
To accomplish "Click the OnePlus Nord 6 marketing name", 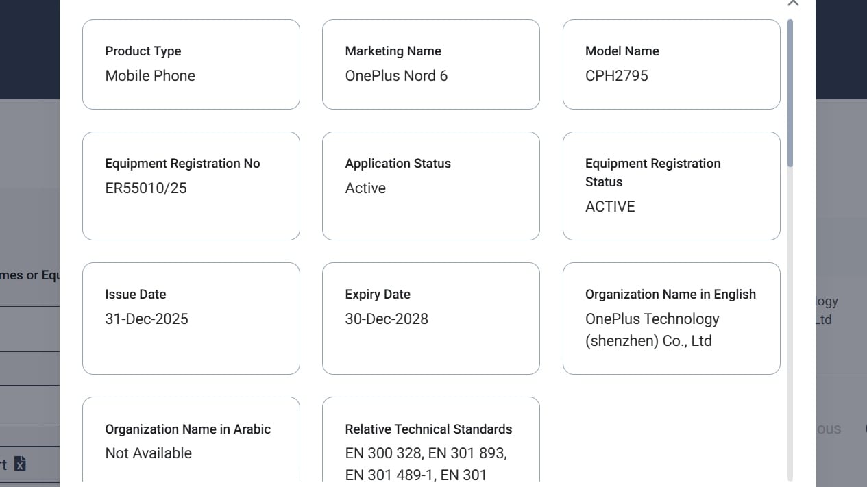I will tap(396, 76).
